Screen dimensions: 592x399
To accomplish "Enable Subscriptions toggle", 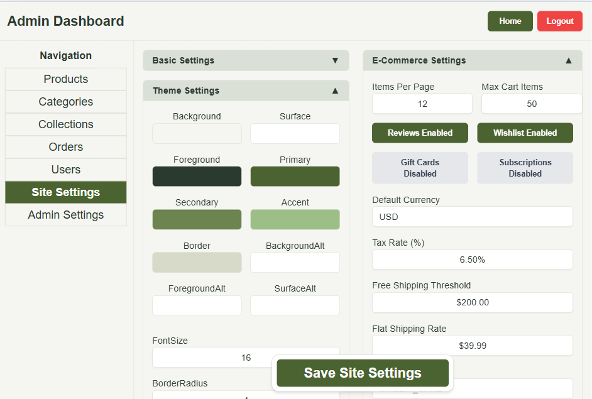I will (525, 168).
